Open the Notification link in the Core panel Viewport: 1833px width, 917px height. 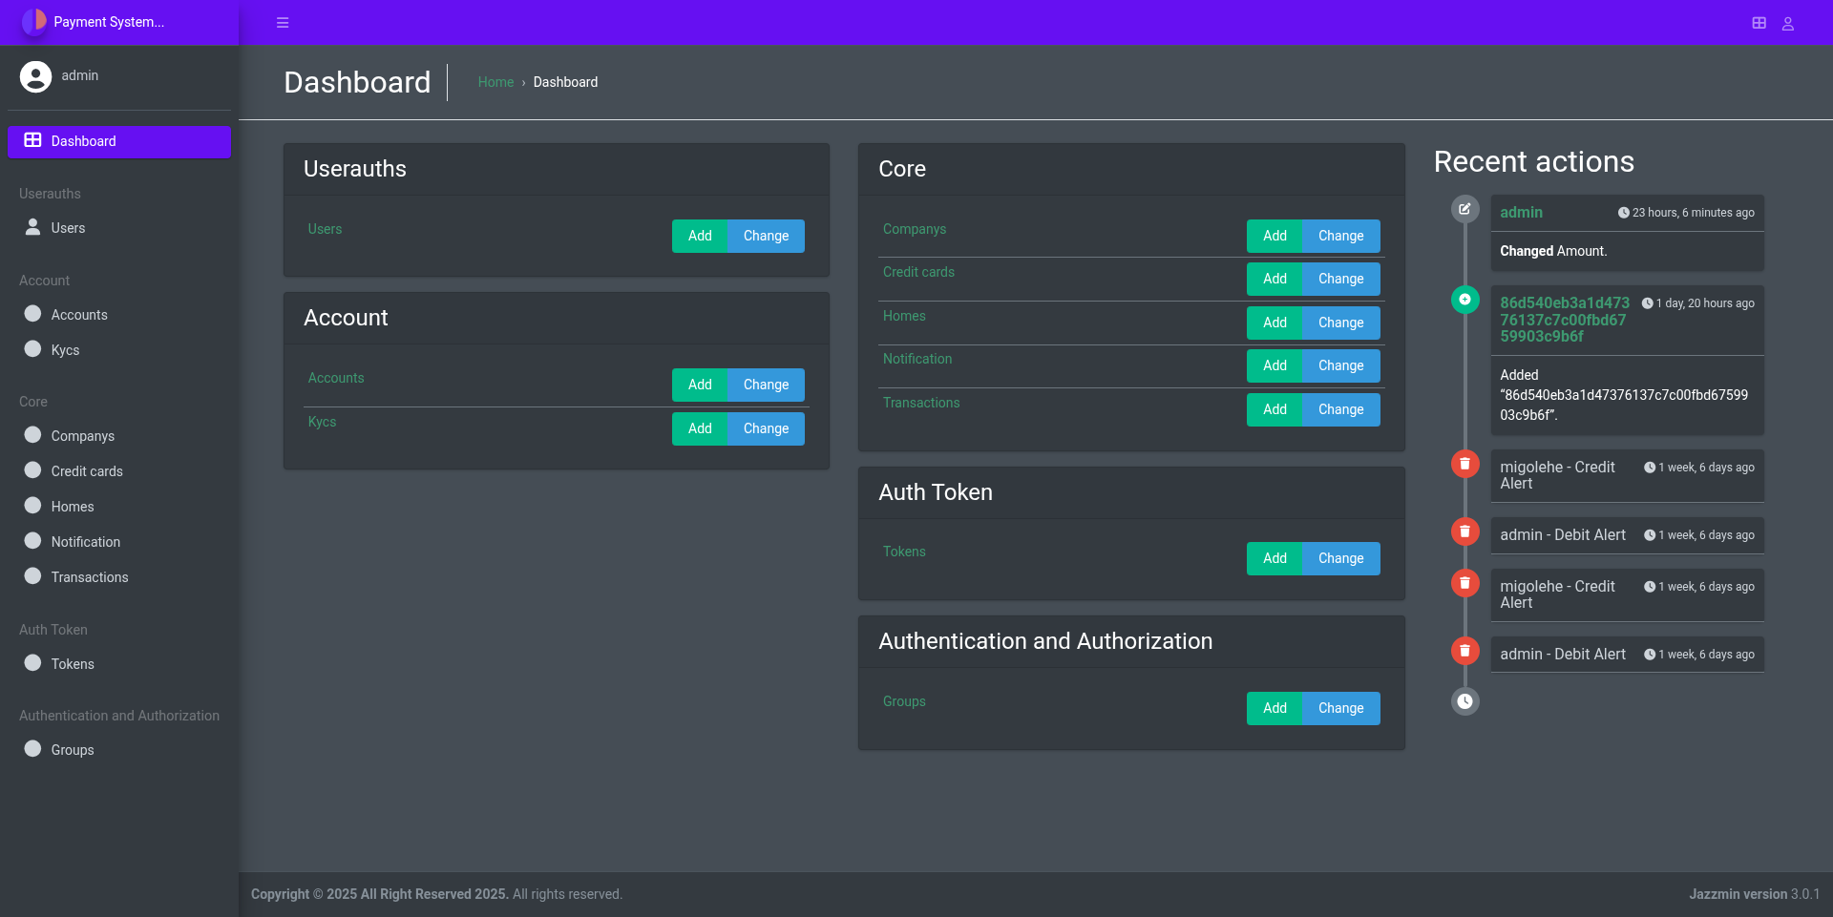[916, 359]
